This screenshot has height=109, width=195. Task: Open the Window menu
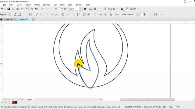tap(79, 5)
